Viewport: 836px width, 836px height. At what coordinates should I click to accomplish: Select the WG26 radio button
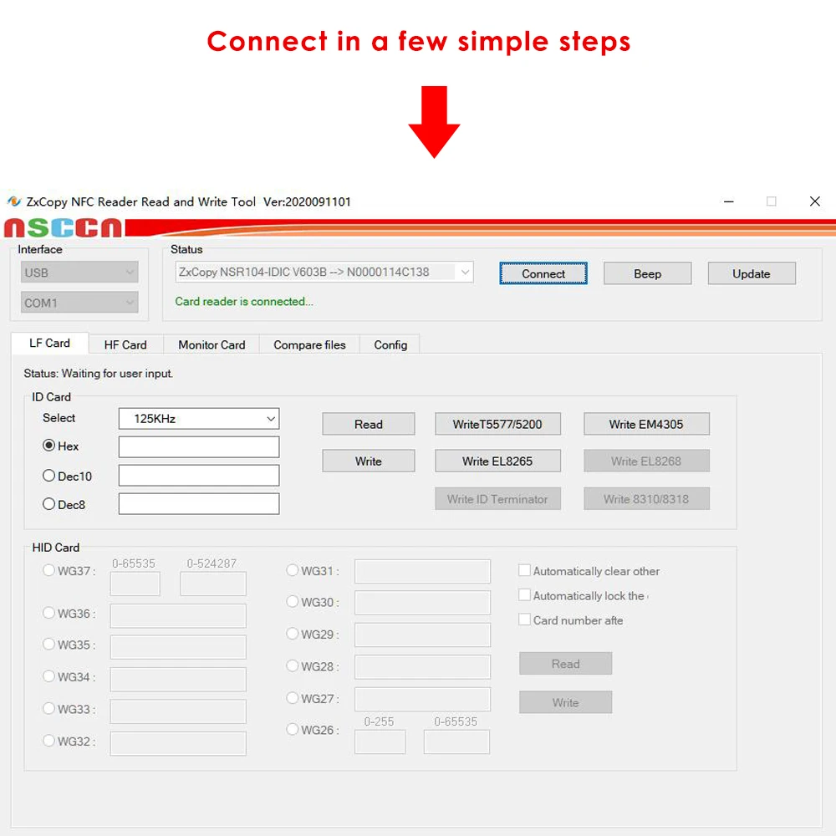(x=292, y=729)
